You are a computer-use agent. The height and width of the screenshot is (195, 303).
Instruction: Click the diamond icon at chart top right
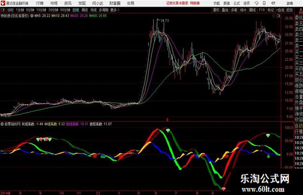274,16
